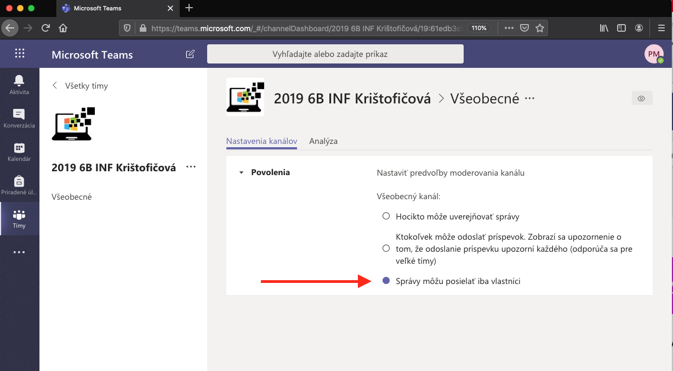Click the PM profile avatar
The width and height of the screenshot is (673, 371).
point(653,54)
